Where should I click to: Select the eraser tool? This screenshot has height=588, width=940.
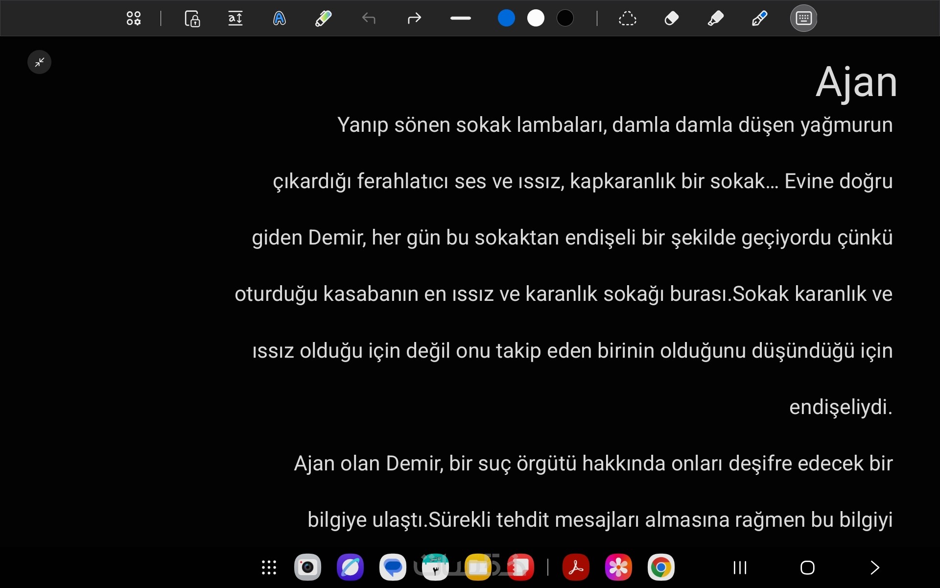[671, 19]
